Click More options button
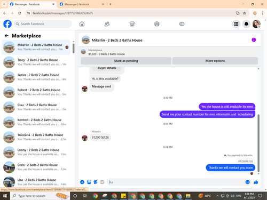The width and height of the screenshot is (267, 200). pos(215,61)
